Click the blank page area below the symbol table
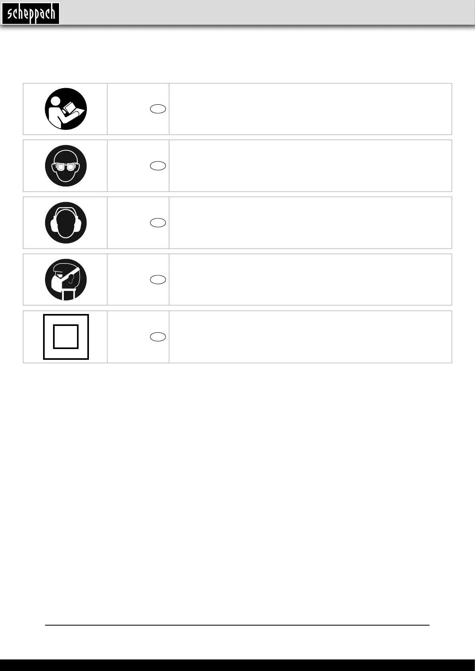The image size is (475, 671). pyautogui.click(x=237, y=490)
